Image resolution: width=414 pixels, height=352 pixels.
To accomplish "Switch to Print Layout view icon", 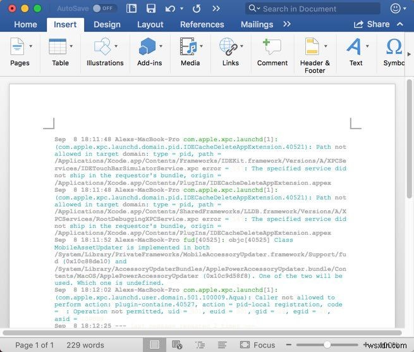I will click(x=154, y=344).
